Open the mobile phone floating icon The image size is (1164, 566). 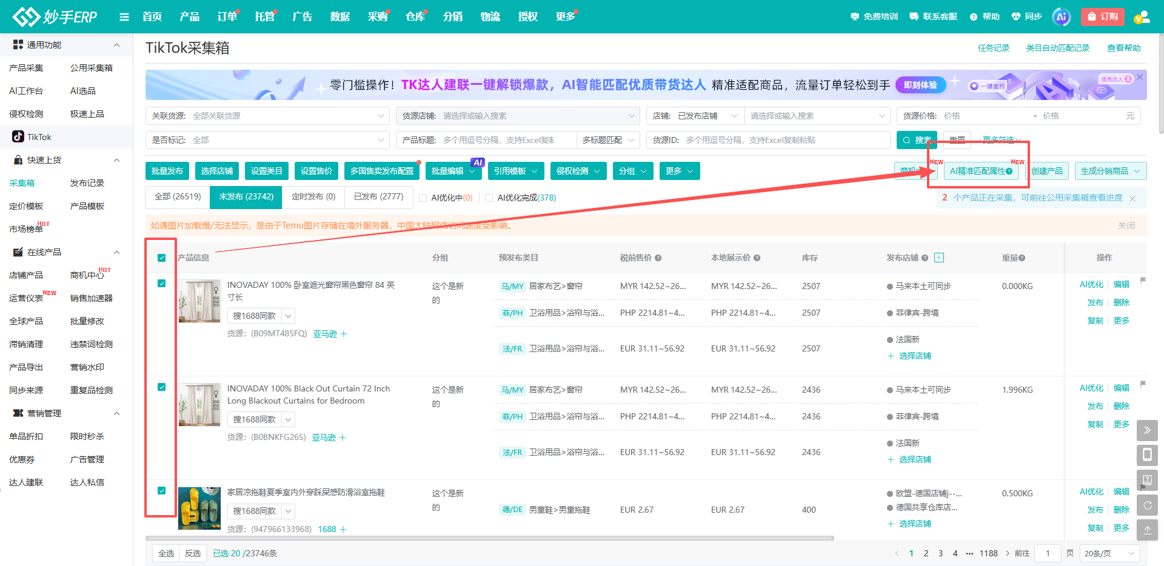coord(1147,455)
